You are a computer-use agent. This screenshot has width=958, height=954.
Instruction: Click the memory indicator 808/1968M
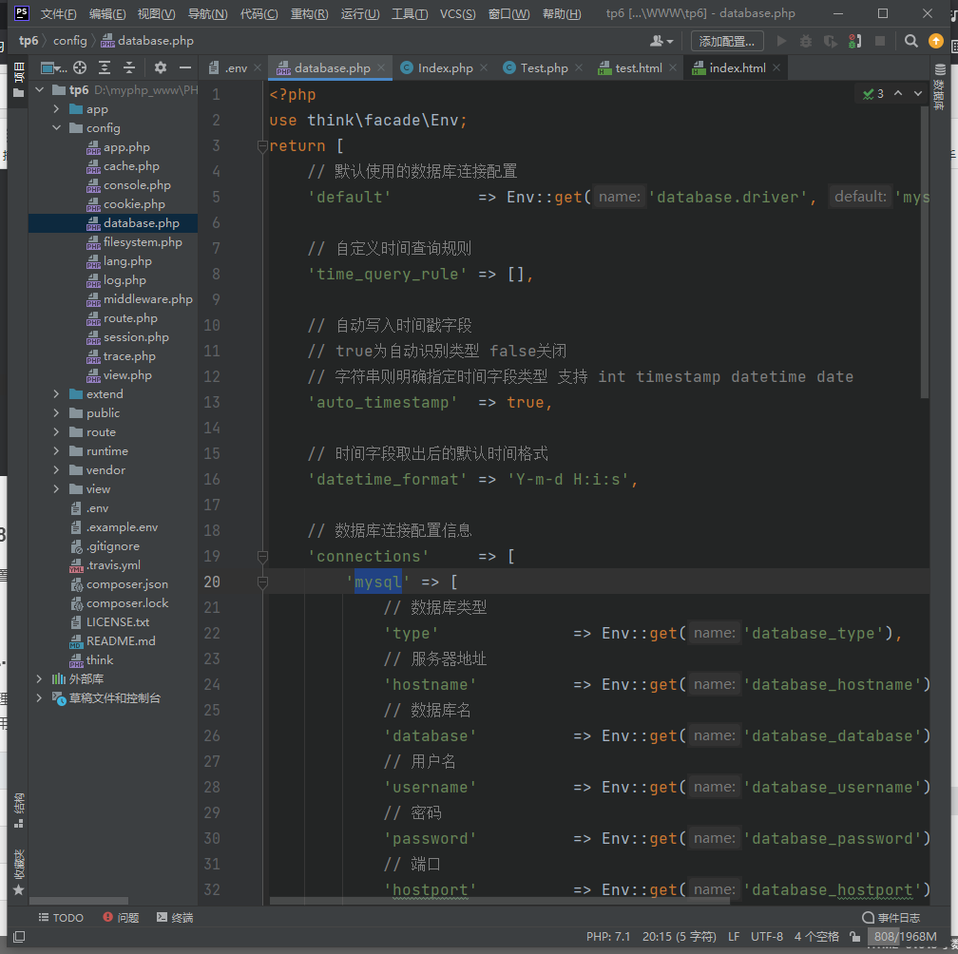(905, 936)
